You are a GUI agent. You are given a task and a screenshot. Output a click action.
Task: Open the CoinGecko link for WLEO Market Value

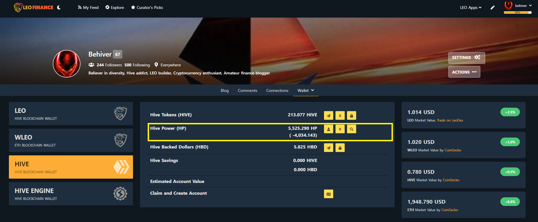[453, 150]
